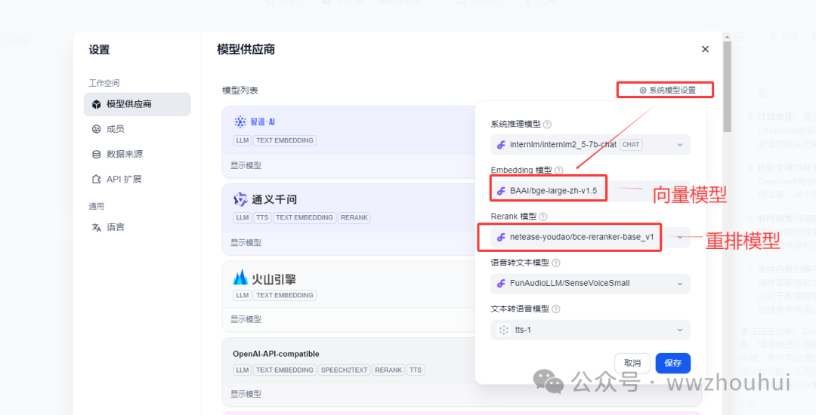Click the 数据来源 database icon
The height and width of the screenshot is (415, 816).
[x=96, y=154]
